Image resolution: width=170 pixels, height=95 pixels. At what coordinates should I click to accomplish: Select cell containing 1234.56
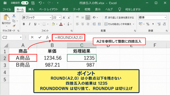click(x=52, y=58)
